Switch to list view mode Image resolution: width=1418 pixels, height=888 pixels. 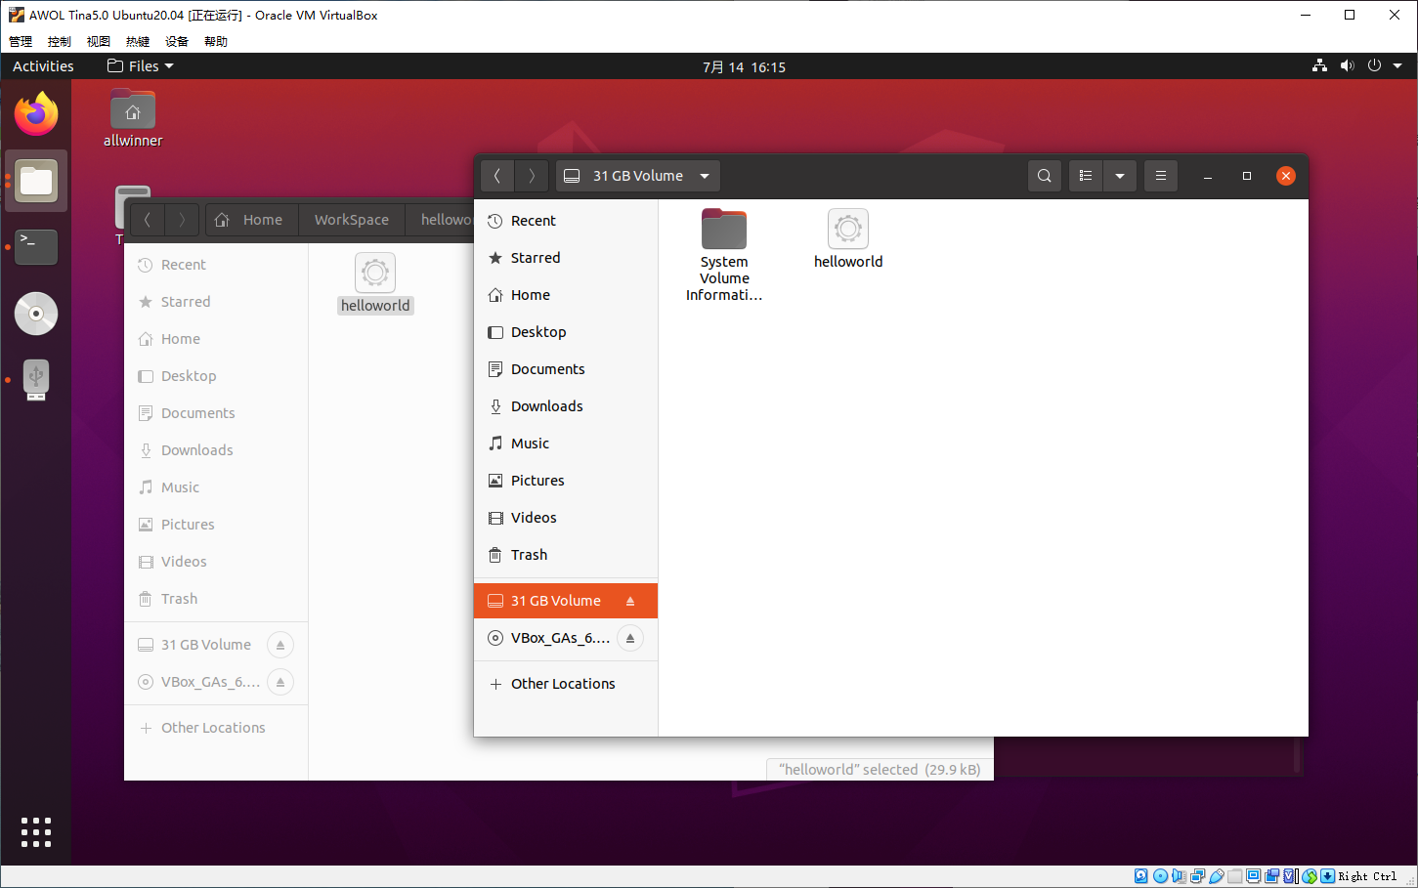pos(1085,176)
